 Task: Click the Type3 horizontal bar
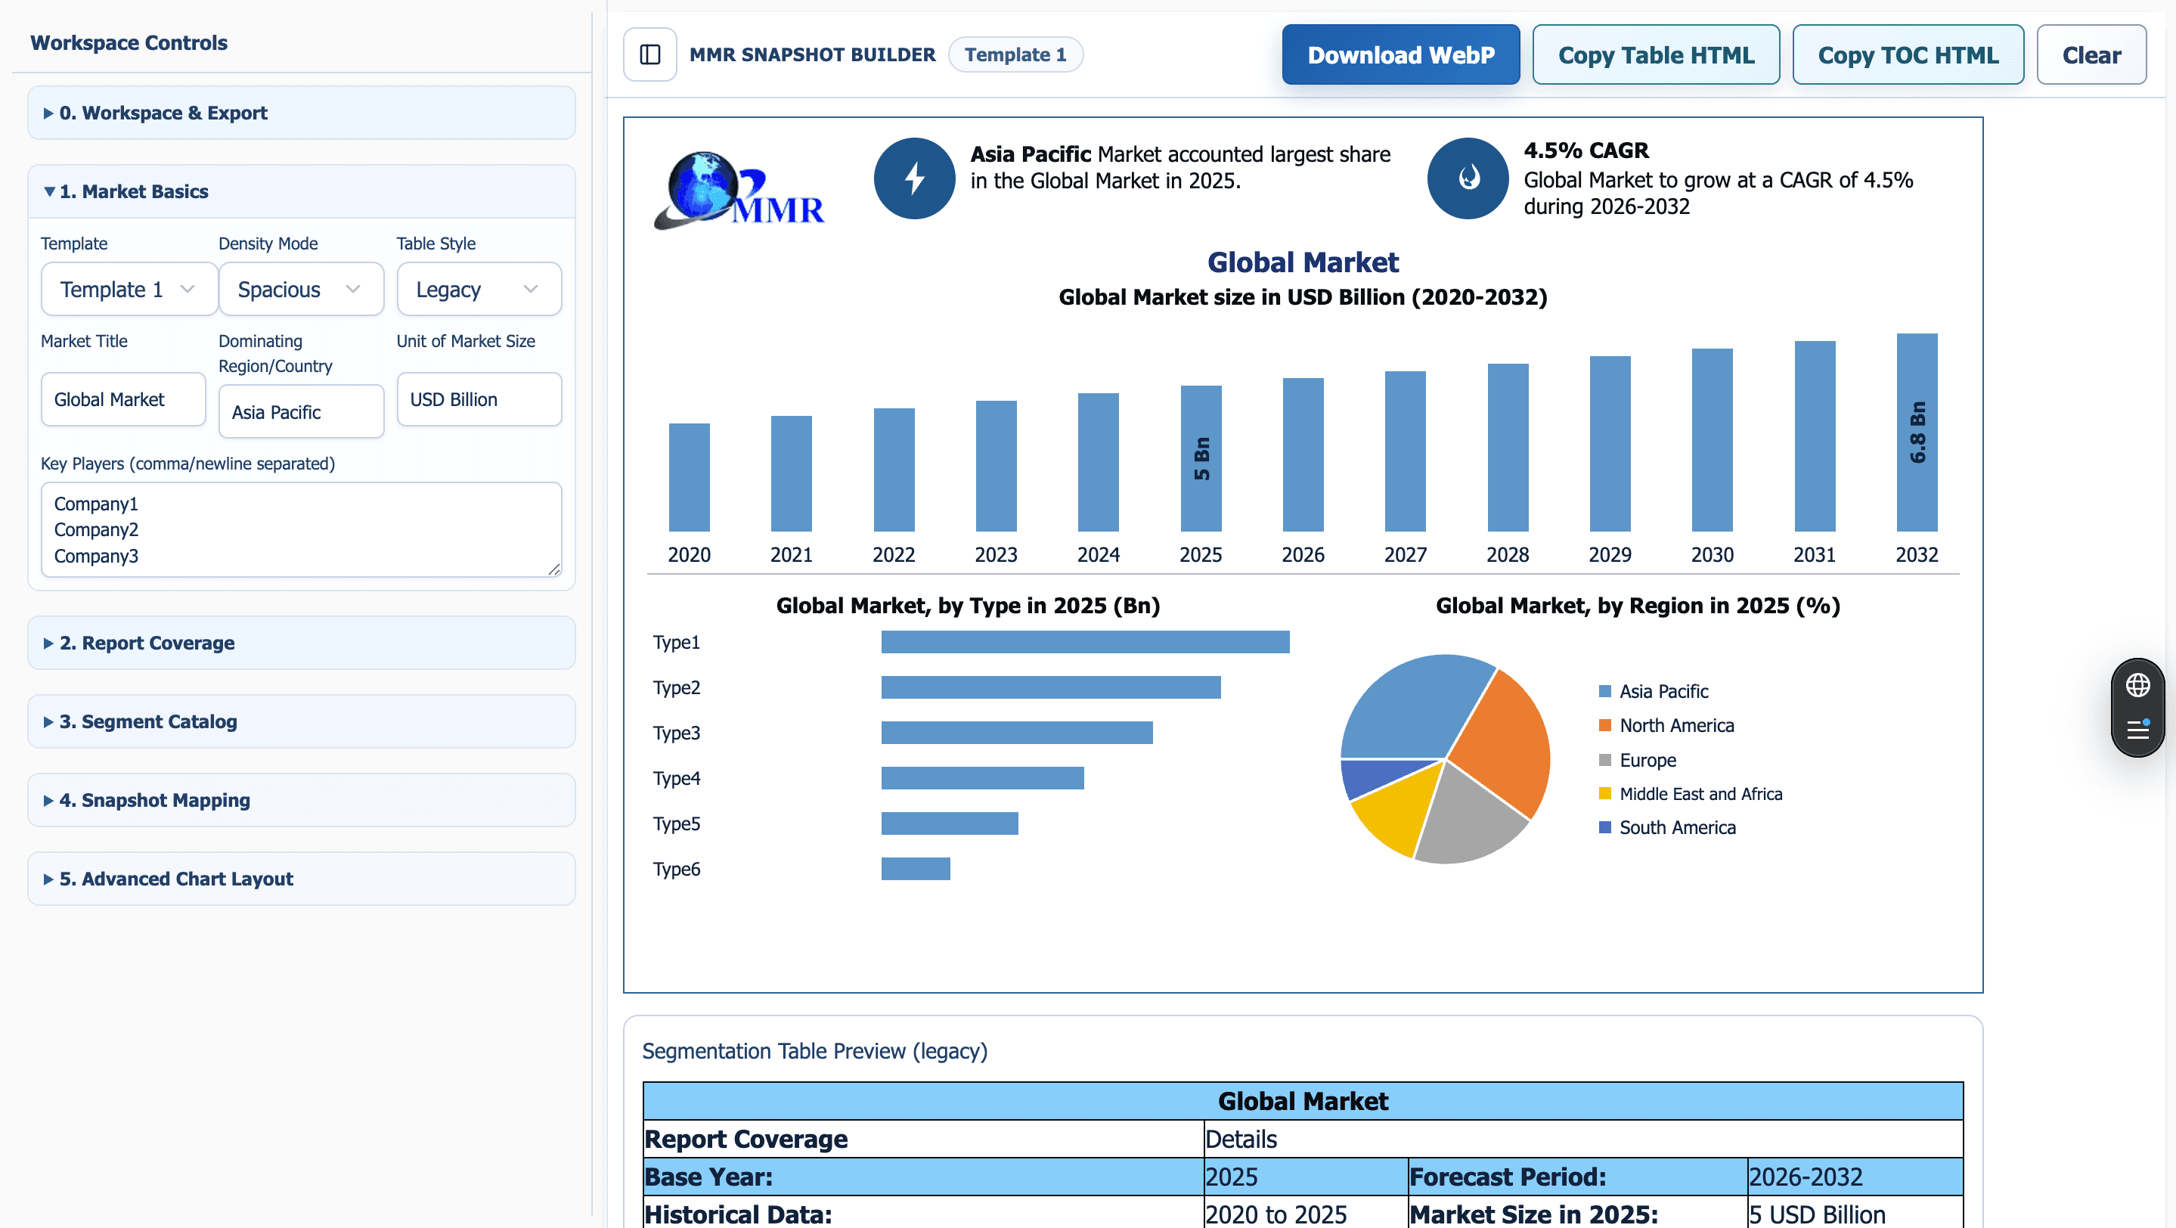tap(1017, 733)
